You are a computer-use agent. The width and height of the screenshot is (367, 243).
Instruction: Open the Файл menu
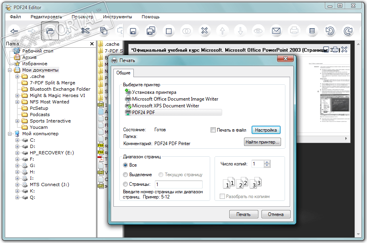point(16,17)
